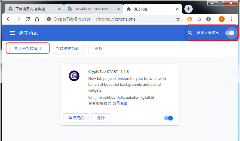240x141 pixels.
Task: Close the Download Extension tab
Action: coord(119,9)
